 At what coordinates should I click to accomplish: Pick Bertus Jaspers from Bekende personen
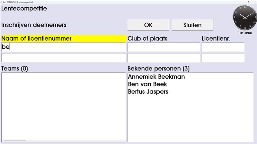point(148,92)
